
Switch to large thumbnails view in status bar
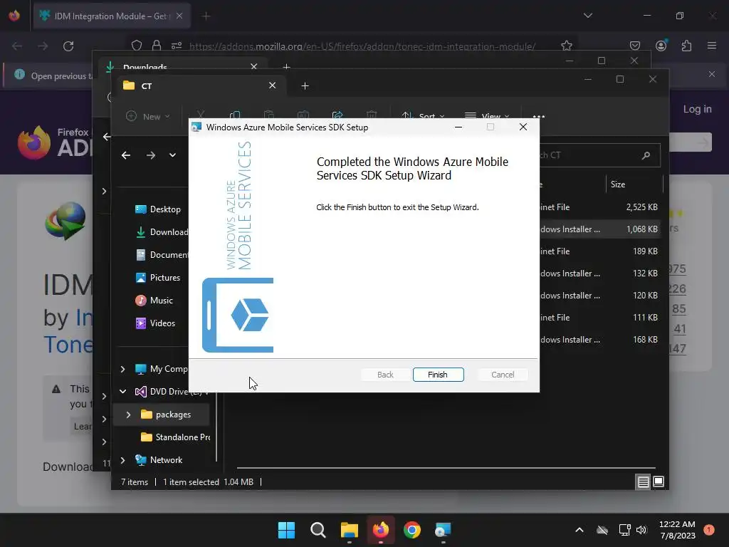click(x=659, y=482)
